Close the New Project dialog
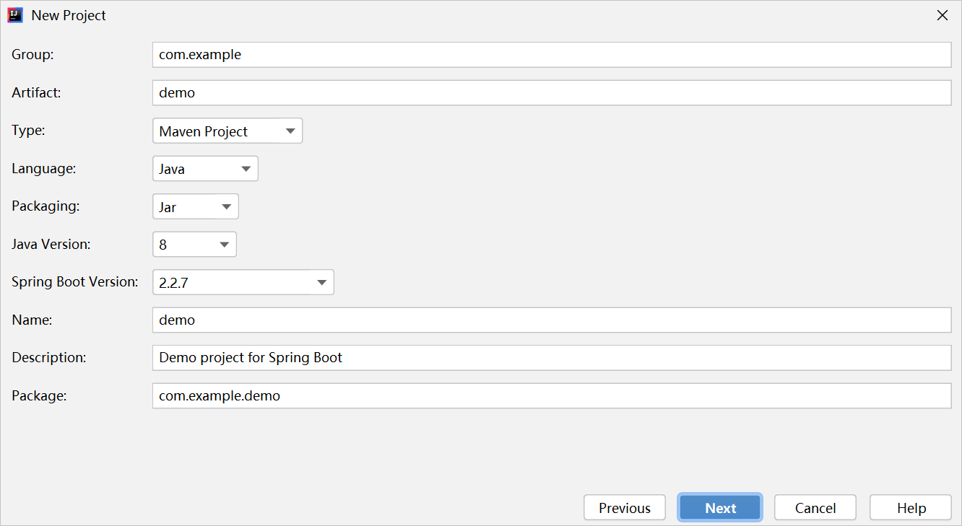Image resolution: width=962 pixels, height=526 pixels. [942, 14]
